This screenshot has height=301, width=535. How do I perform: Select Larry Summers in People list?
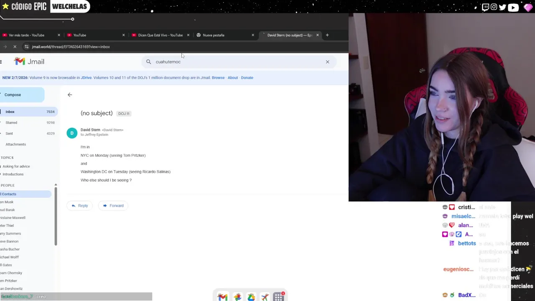tap(10, 234)
